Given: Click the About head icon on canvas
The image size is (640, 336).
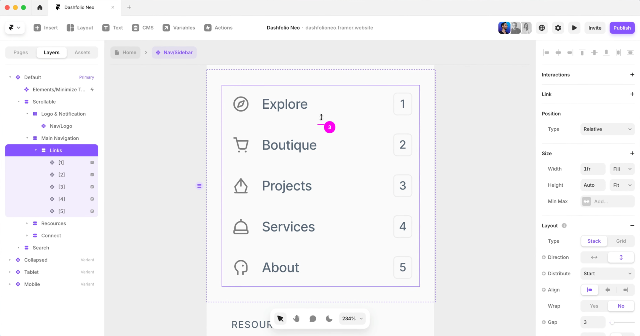Looking at the screenshot, I should pos(241,267).
